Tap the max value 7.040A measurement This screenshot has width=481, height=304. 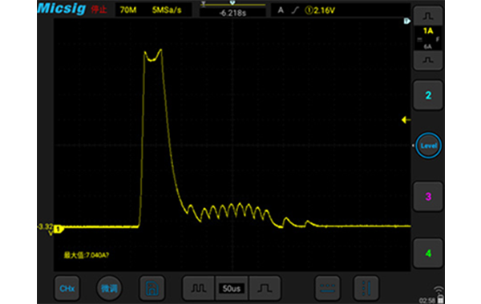[x=87, y=255]
